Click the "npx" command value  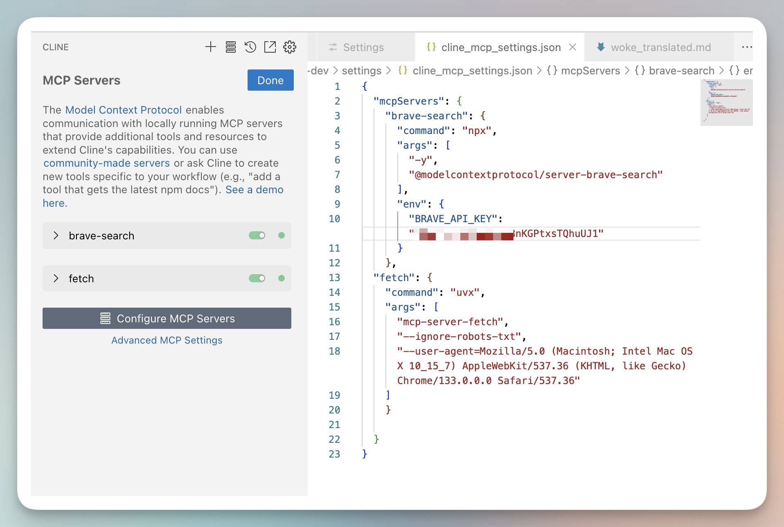(x=477, y=131)
